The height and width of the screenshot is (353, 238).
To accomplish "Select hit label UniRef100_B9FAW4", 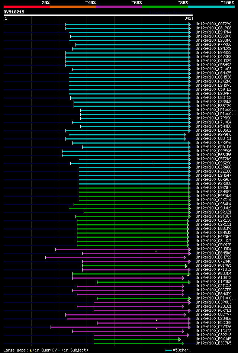I will [x=213, y=196].
